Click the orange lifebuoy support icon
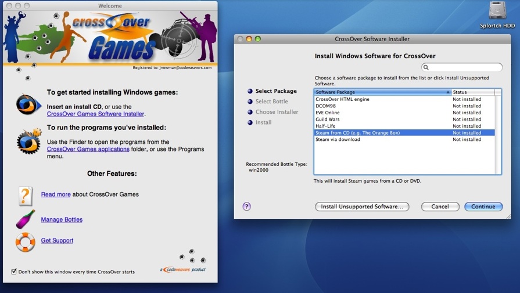The image size is (520, 293). (25, 242)
